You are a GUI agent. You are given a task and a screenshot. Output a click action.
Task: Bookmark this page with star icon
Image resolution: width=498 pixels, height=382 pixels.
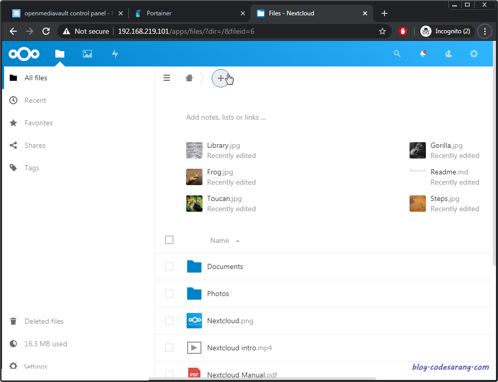(382, 31)
